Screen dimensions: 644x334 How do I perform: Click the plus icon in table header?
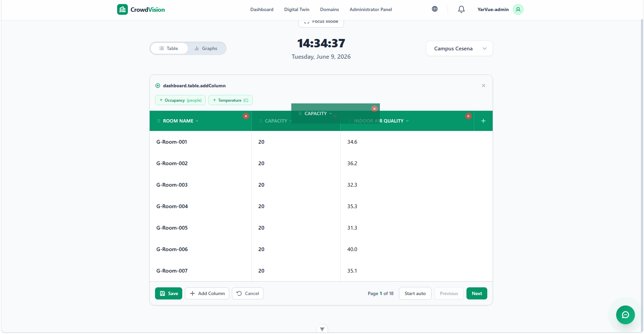tap(483, 121)
